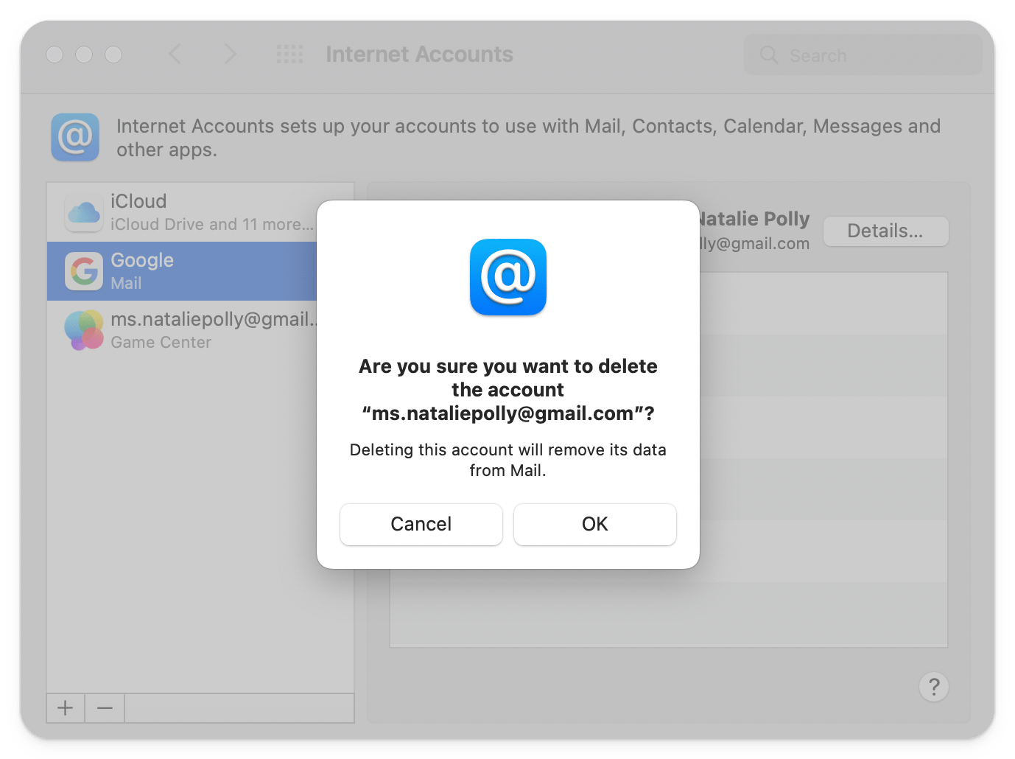Open help via the question mark button
Image resolution: width=1015 pixels, height=759 pixels.
point(933,687)
